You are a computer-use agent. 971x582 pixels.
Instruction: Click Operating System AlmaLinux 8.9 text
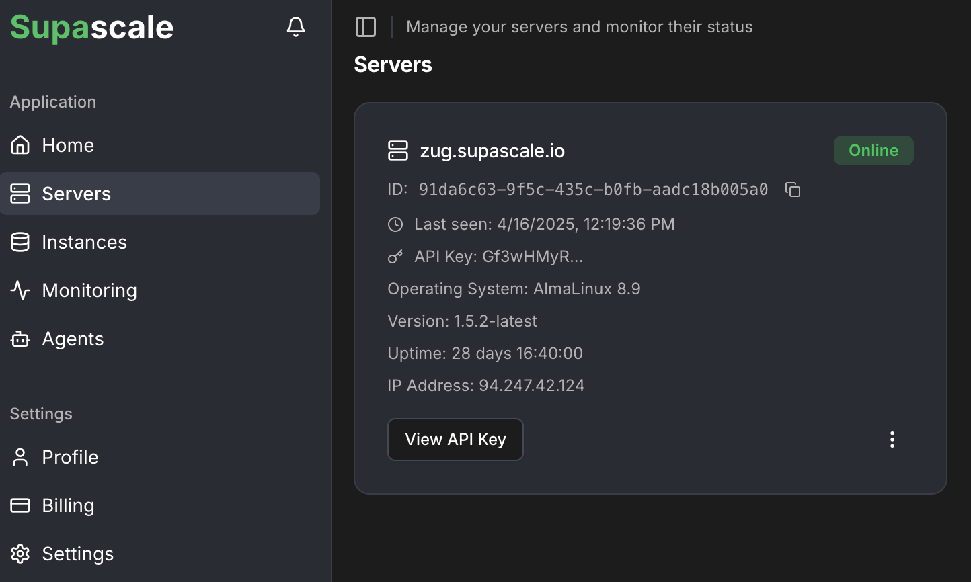tap(514, 289)
